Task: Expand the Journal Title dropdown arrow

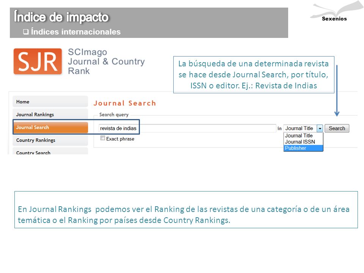Action: coord(320,129)
